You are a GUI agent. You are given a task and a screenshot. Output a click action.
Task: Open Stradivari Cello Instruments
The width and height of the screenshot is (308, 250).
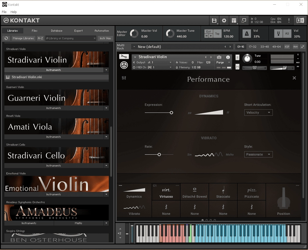[54, 166]
